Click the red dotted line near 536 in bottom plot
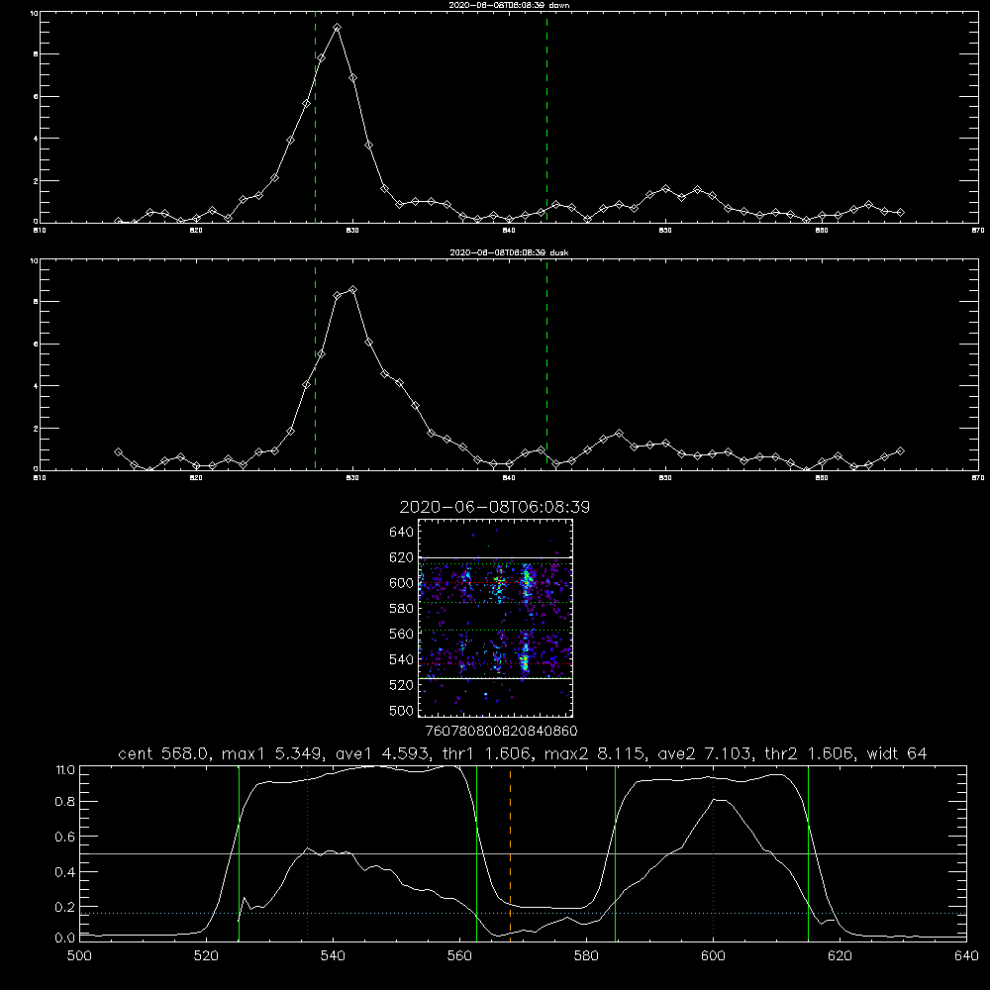 (x=307, y=853)
